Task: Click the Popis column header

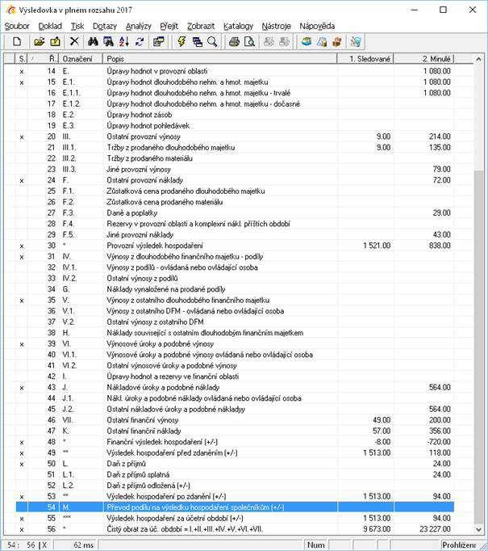Action: click(x=220, y=59)
